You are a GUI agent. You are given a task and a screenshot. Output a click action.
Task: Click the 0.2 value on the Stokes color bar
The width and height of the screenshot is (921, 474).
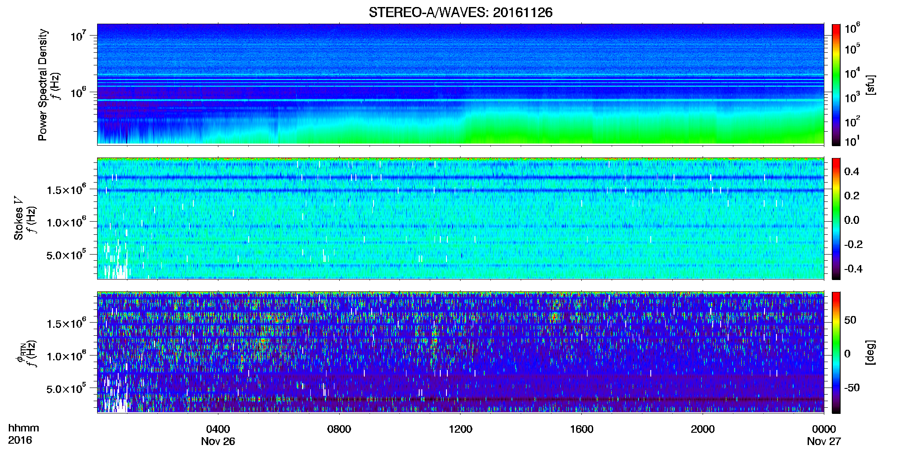pos(852,195)
